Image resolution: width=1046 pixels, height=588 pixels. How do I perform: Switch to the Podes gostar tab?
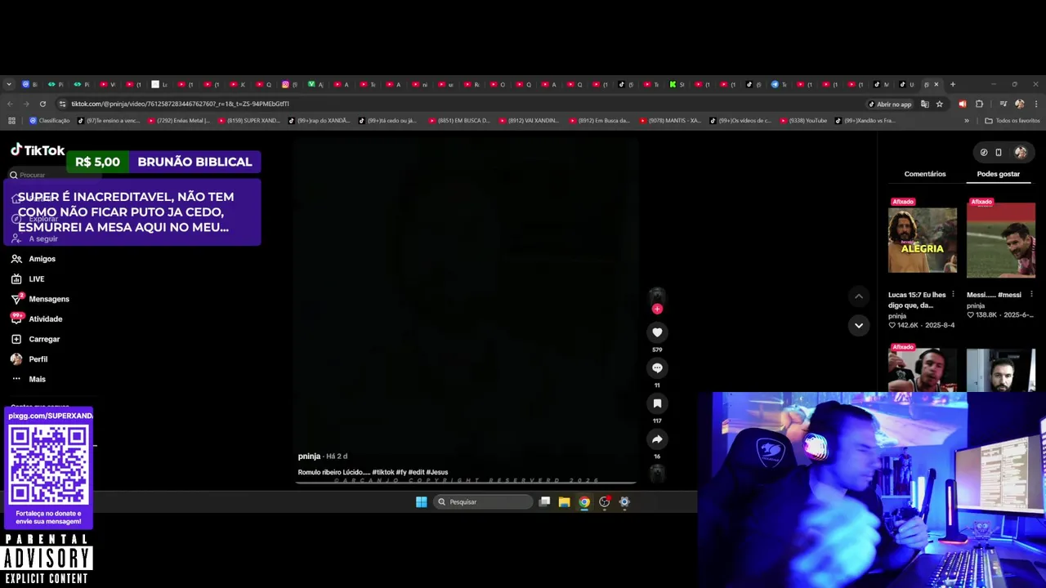pos(999,174)
